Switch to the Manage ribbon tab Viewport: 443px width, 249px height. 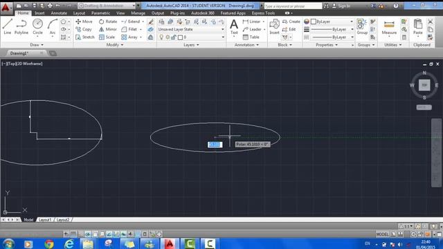pyautogui.click(x=138, y=13)
